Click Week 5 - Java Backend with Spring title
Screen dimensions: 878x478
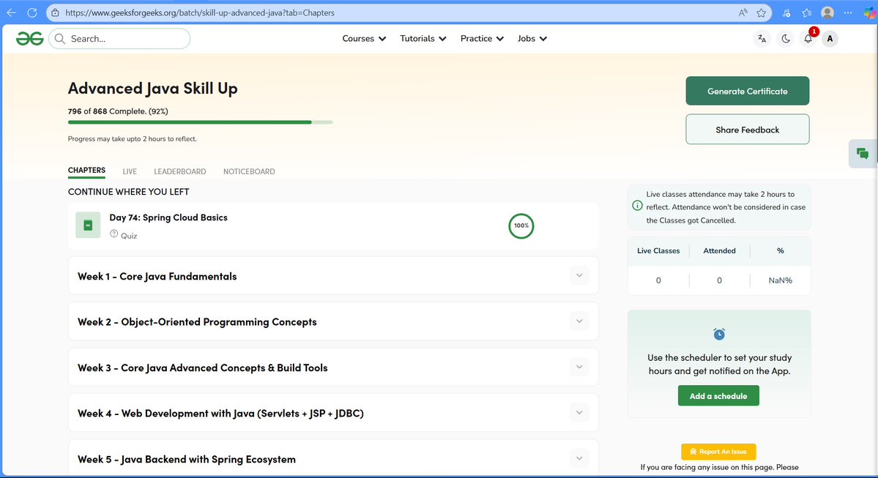[x=187, y=459]
